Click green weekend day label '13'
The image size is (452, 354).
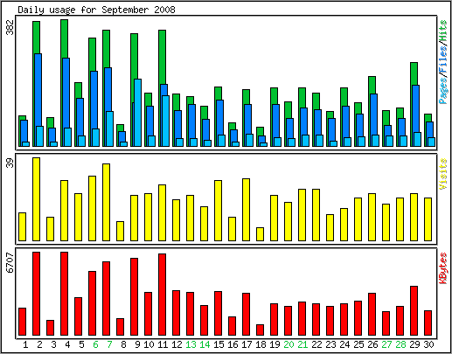click(x=191, y=344)
